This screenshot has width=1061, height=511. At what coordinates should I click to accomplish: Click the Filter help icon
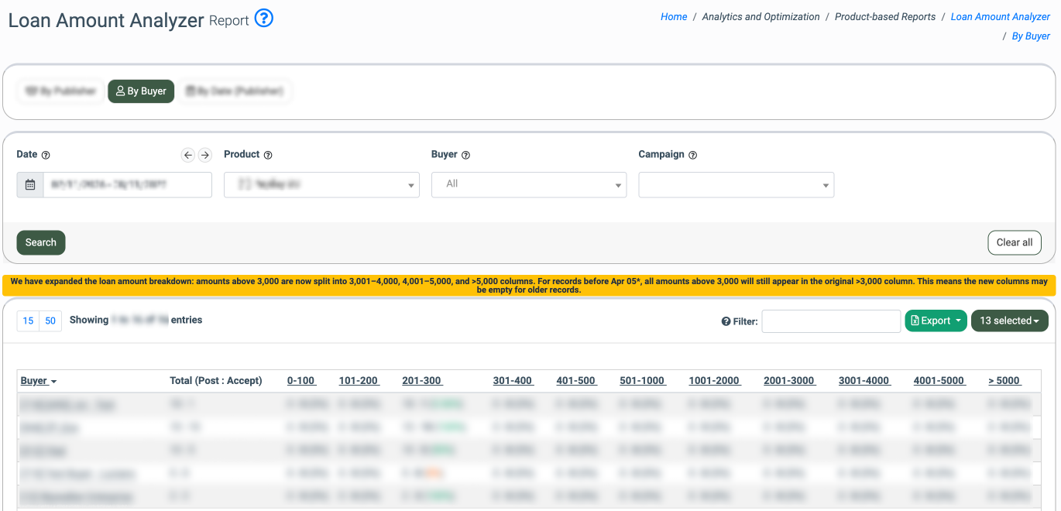pos(726,321)
